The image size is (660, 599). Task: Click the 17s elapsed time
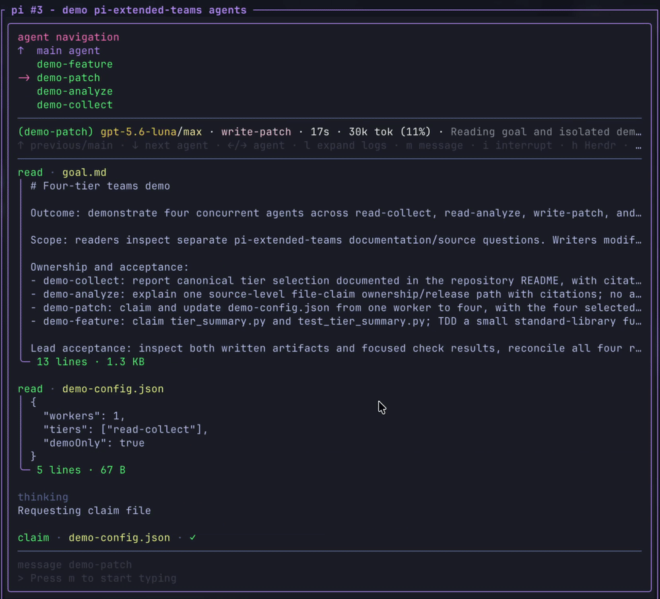tap(320, 132)
